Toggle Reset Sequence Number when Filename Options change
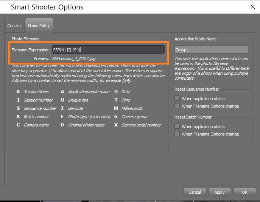The image size is (260, 202). point(177,106)
